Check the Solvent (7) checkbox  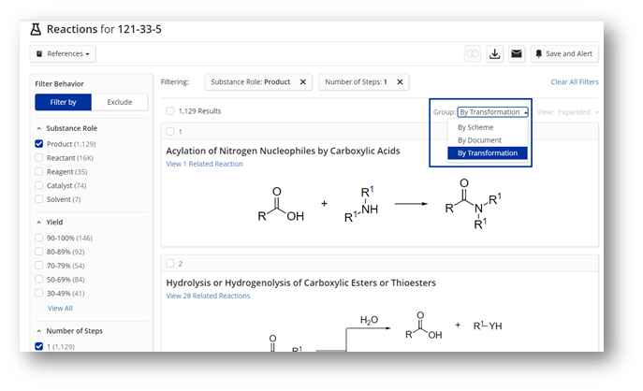click(x=39, y=199)
